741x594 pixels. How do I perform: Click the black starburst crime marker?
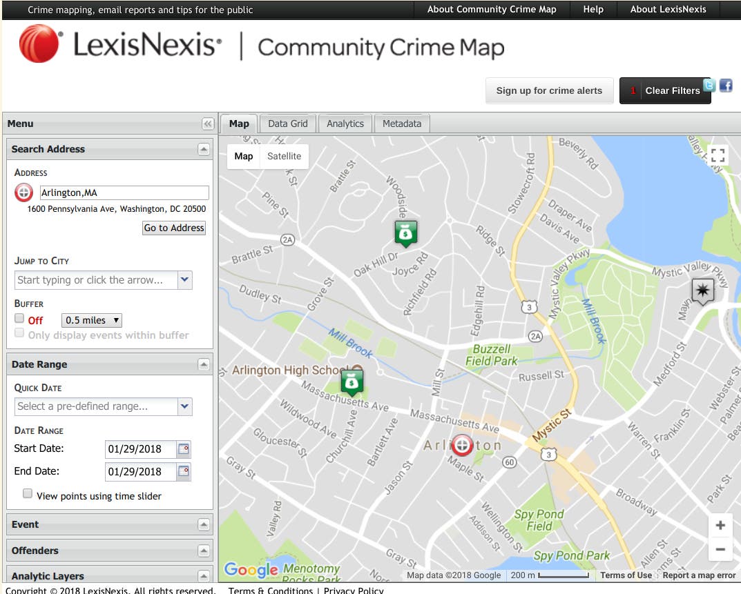coord(703,291)
